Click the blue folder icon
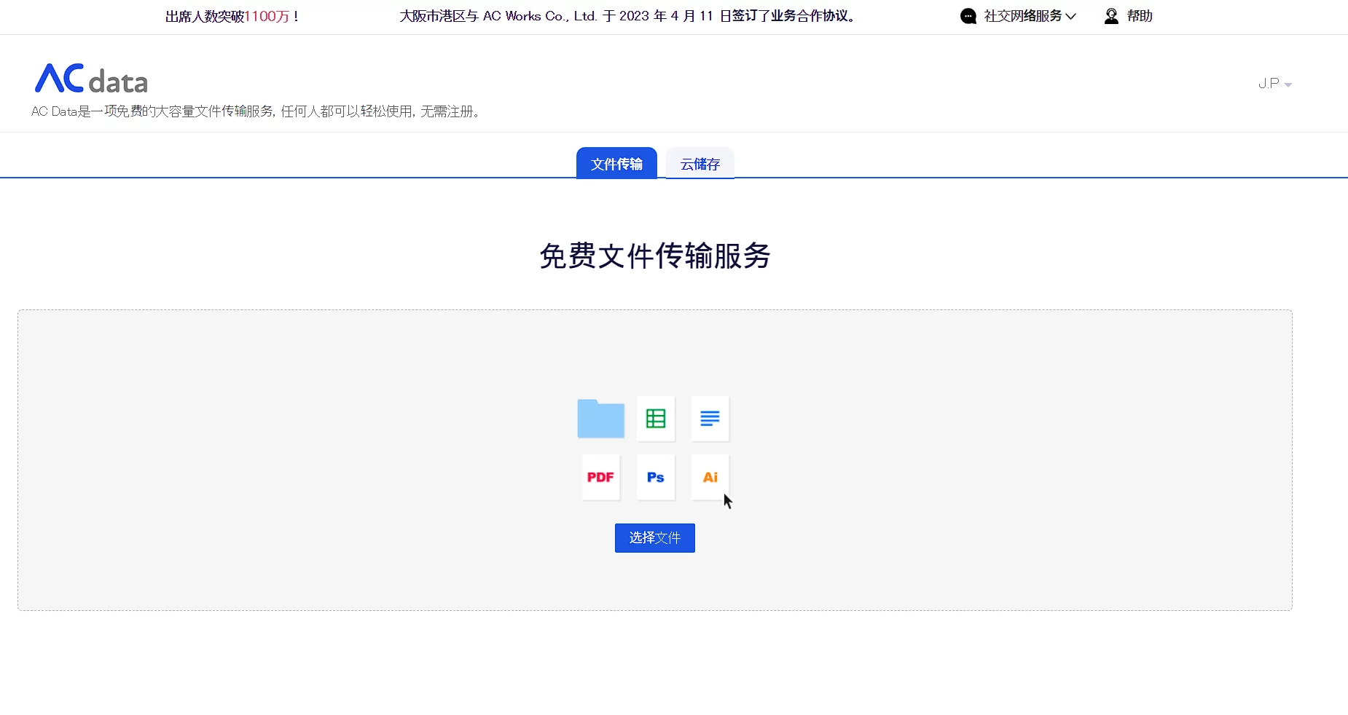 point(600,419)
